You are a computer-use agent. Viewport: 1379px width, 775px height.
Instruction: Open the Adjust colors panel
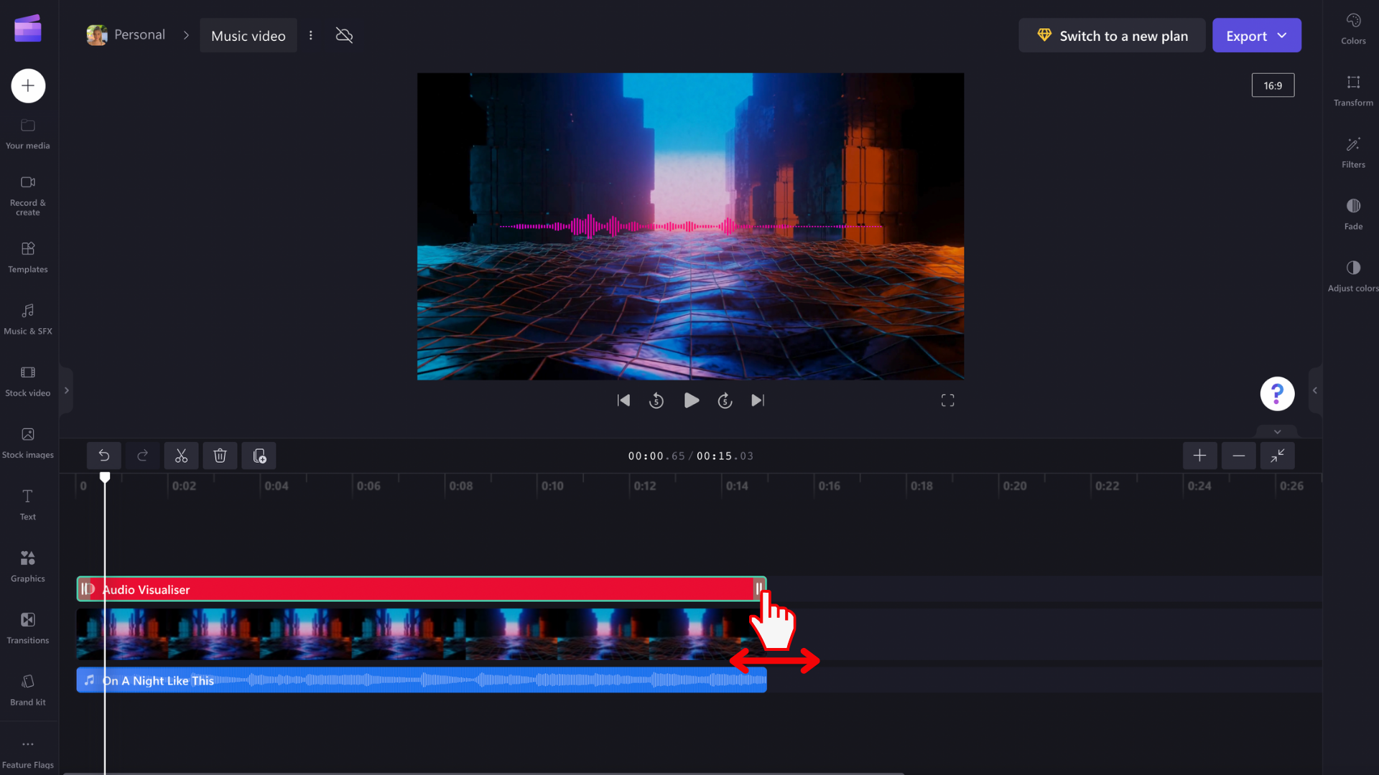pyautogui.click(x=1353, y=275)
